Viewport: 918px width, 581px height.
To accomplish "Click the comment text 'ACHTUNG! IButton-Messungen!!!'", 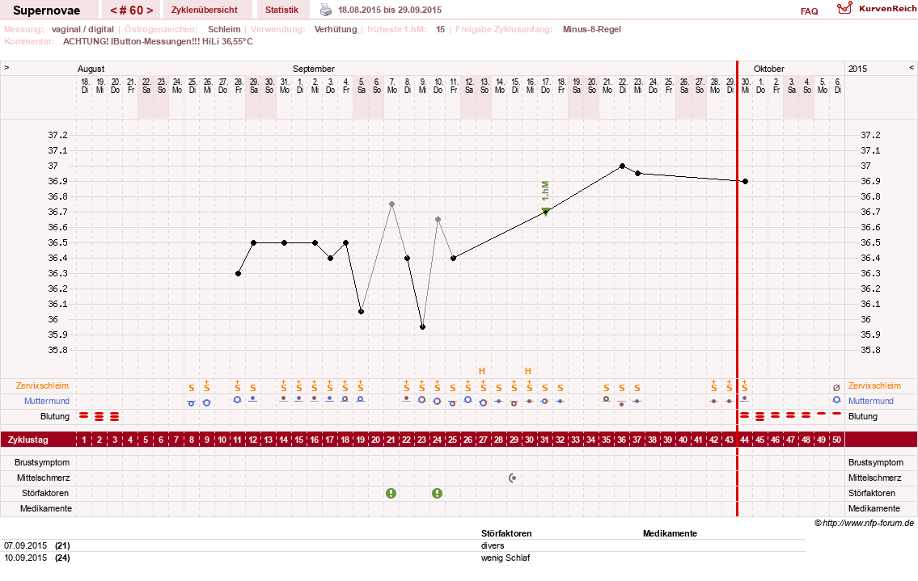I will click(x=131, y=41).
